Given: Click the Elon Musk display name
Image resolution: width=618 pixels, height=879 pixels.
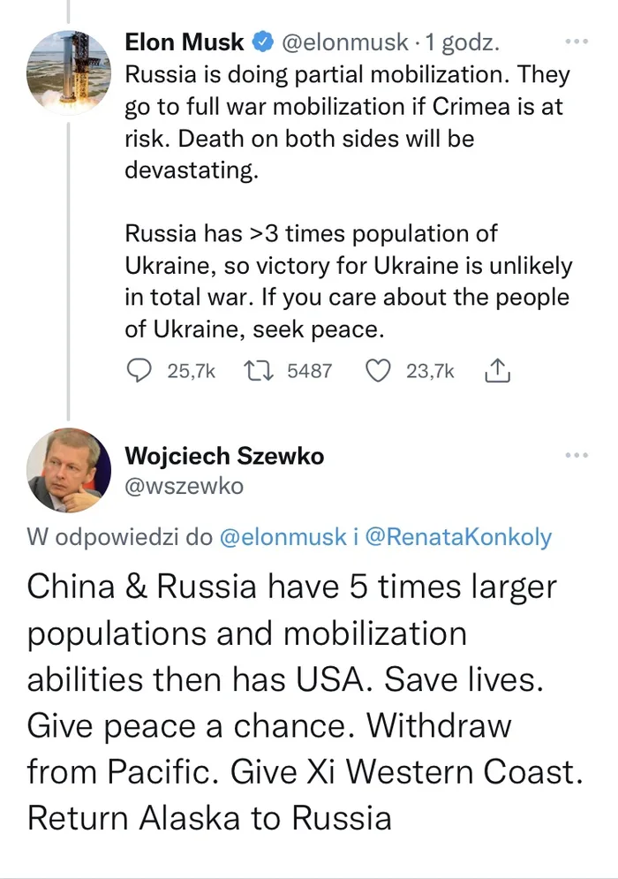Looking at the screenshot, I should pyautogui.click(x=185, y=42).
